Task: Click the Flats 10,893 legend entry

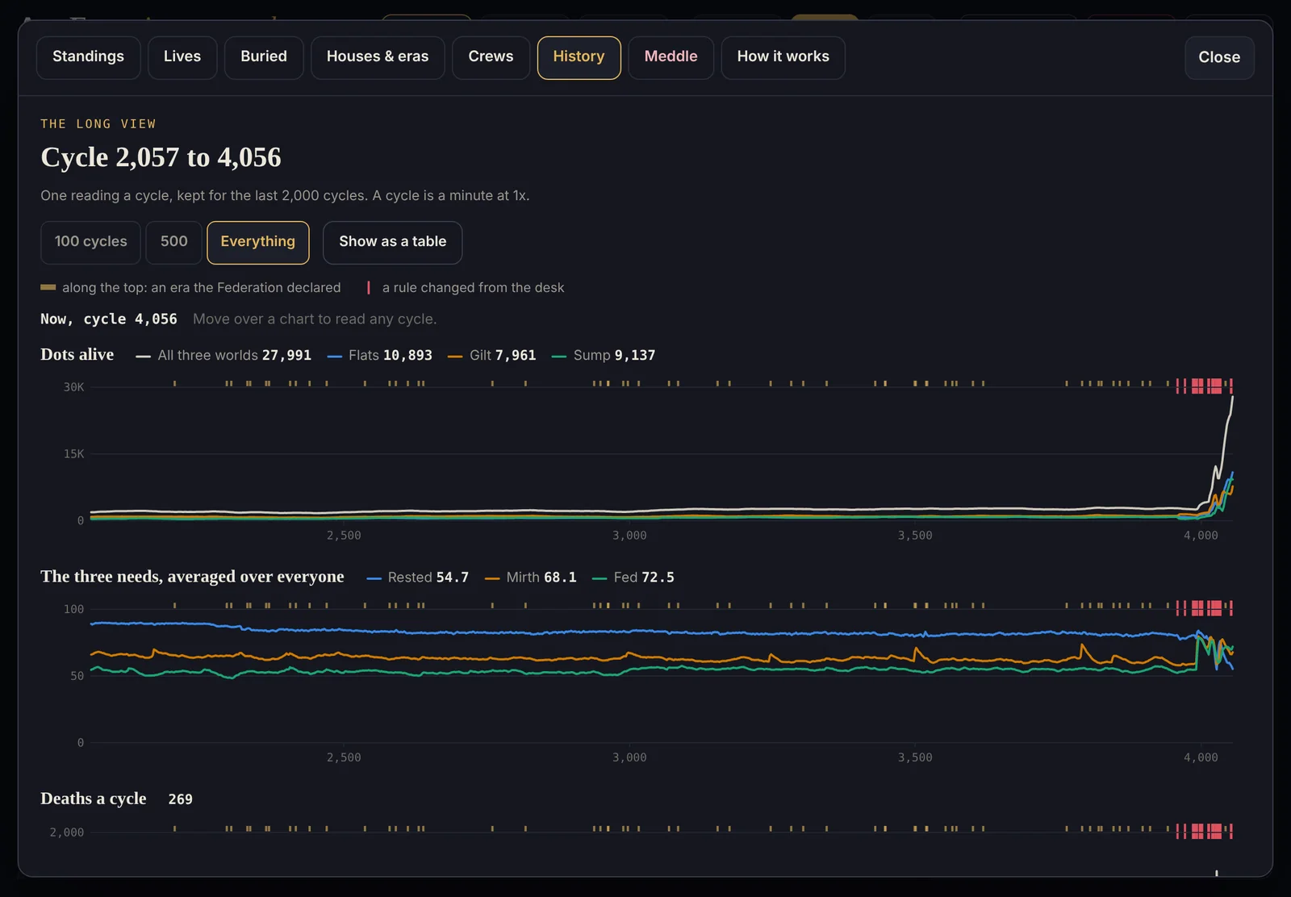Action: pyautogui.click(x=380, y=356)
